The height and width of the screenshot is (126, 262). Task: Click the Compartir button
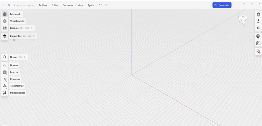click(x=222, y=5)
